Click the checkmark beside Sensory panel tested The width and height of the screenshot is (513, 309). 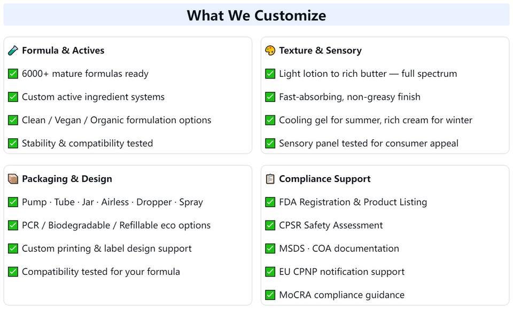[x=270, y=144]
